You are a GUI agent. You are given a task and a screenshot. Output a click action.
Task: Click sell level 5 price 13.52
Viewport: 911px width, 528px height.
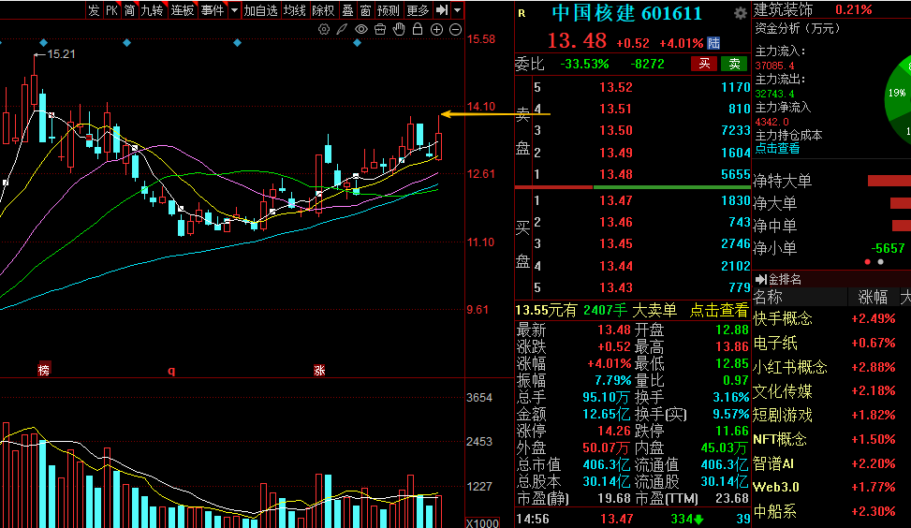[616, 87]
